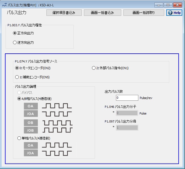
Task: Click the /OB signal label block
Action: click(31, 130)
